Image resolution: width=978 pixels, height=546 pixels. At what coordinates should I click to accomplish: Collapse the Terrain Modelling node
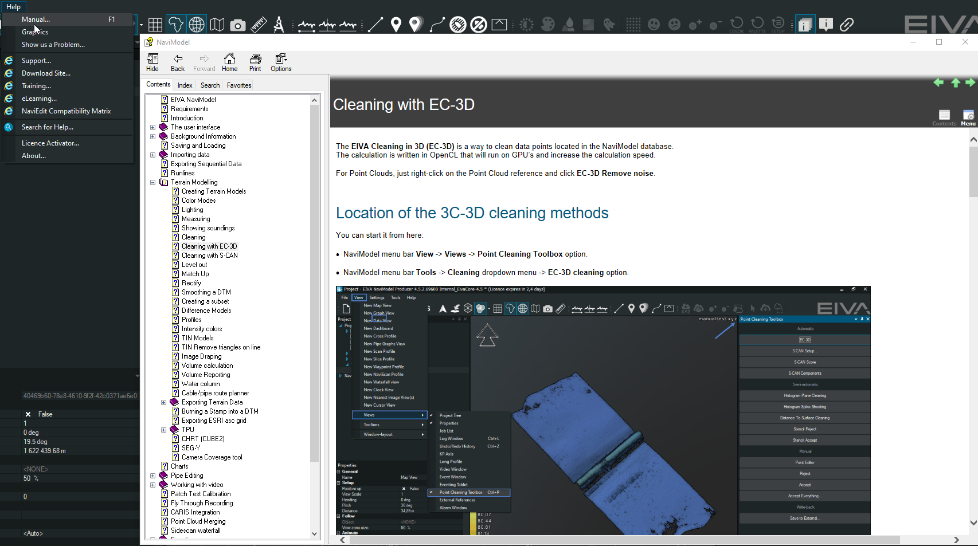point(152,182)
